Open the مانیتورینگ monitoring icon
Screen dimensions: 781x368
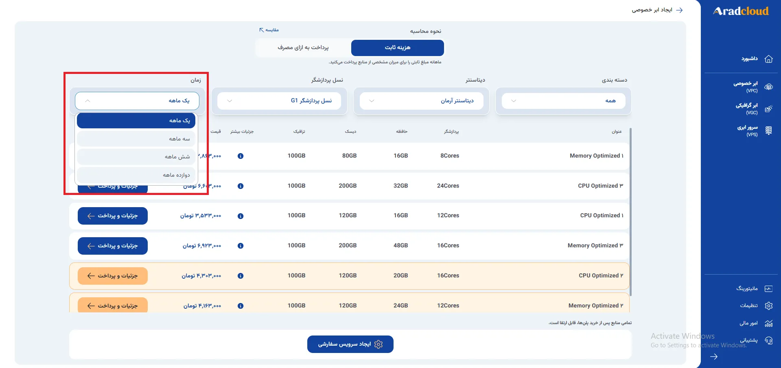click(768, 289)
